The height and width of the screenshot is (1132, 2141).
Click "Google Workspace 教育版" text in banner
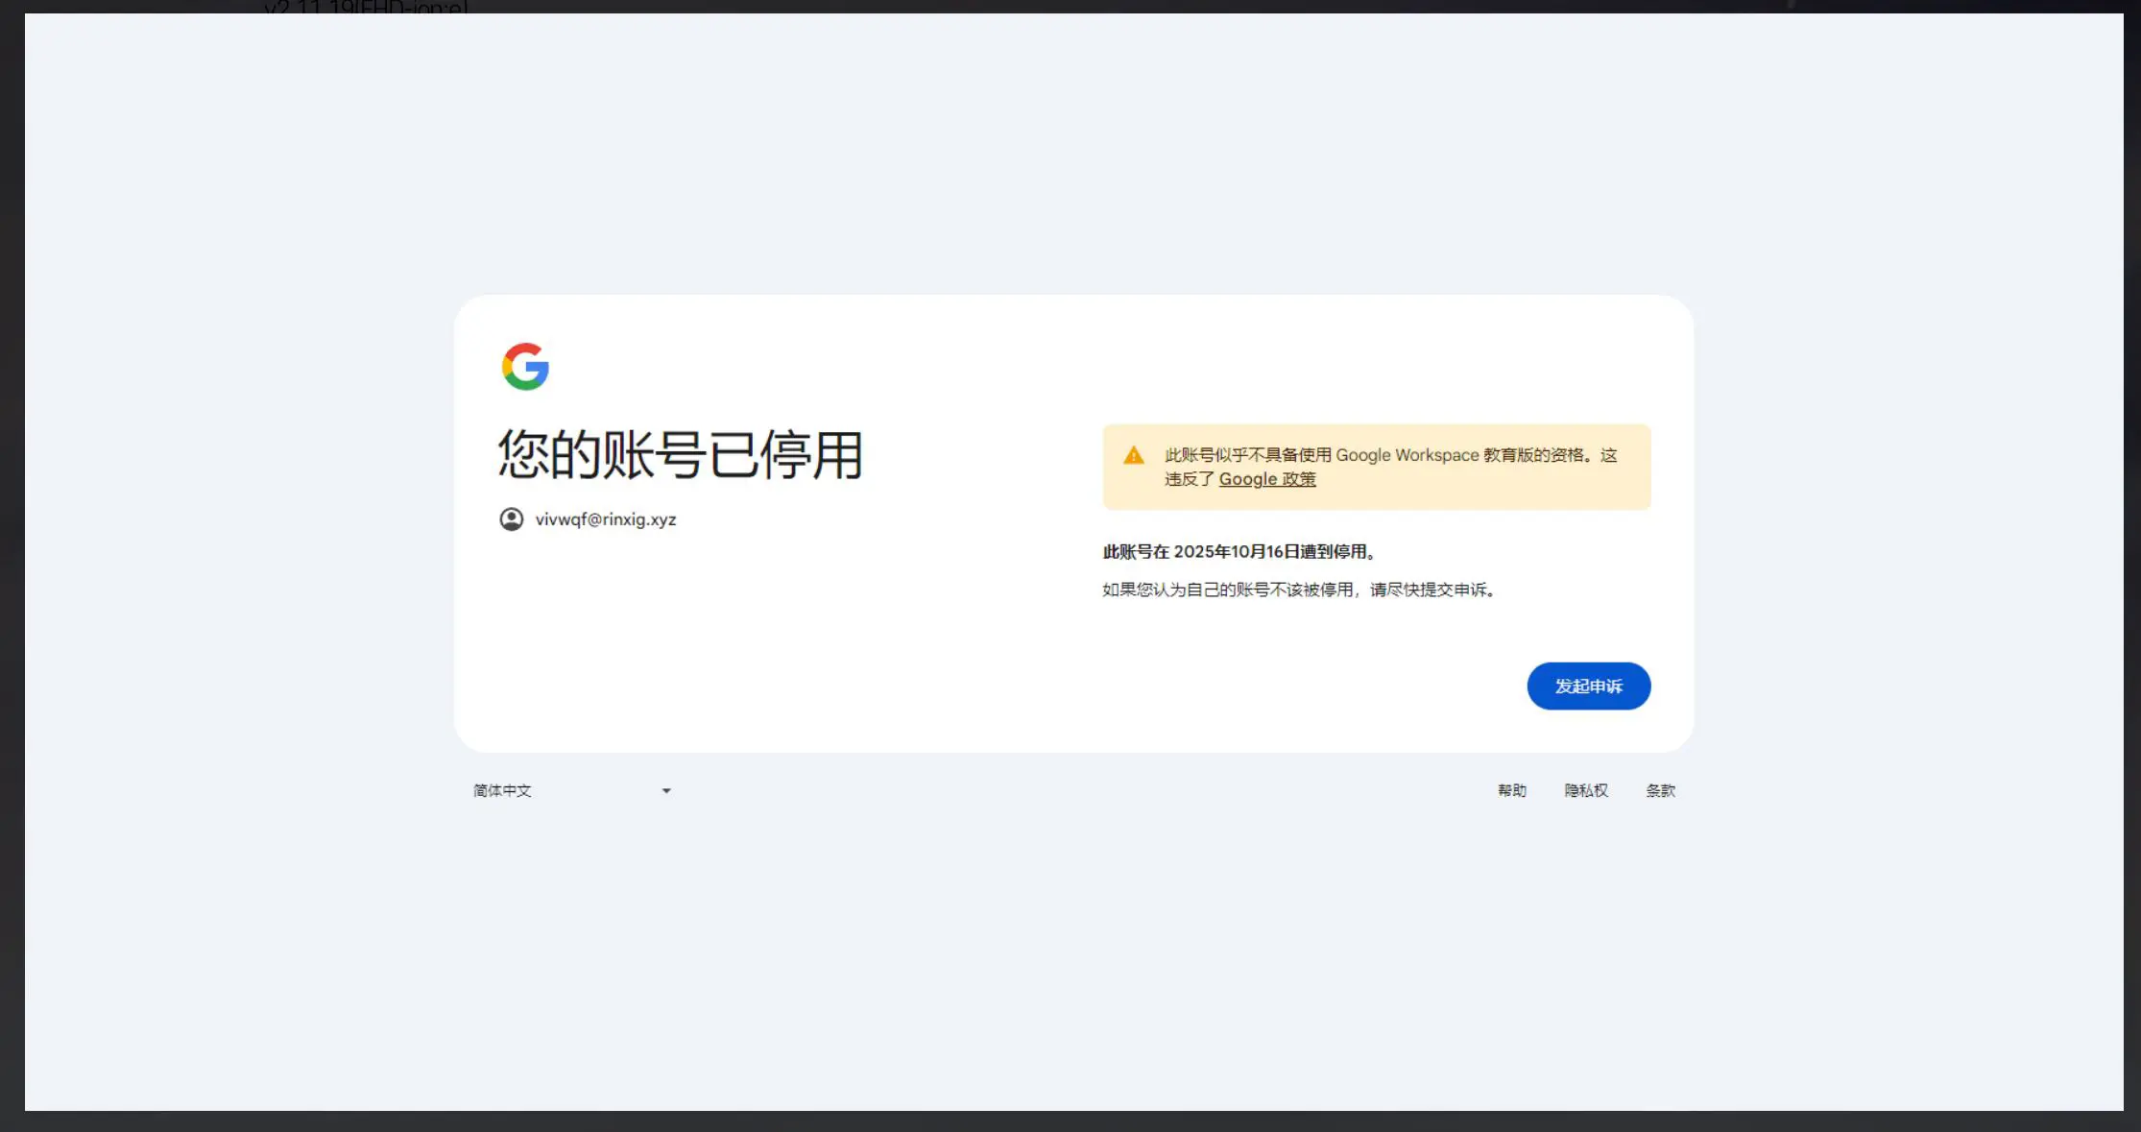coord(1435,455)
